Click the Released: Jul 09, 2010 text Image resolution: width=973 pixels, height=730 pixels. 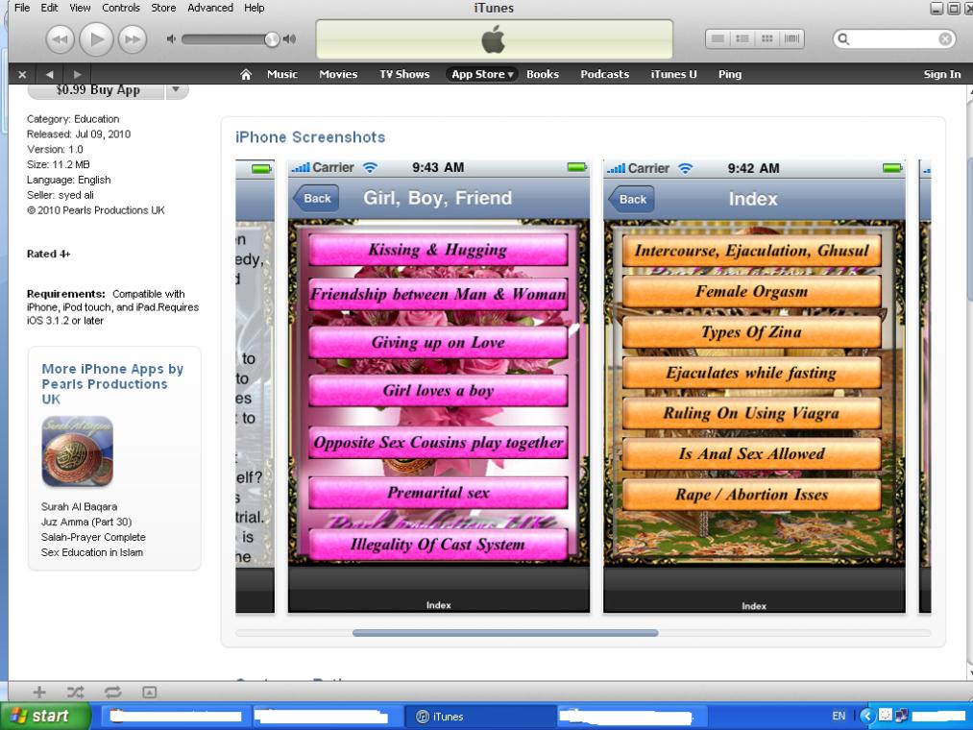pyautogui.click(x=79, y=134)
